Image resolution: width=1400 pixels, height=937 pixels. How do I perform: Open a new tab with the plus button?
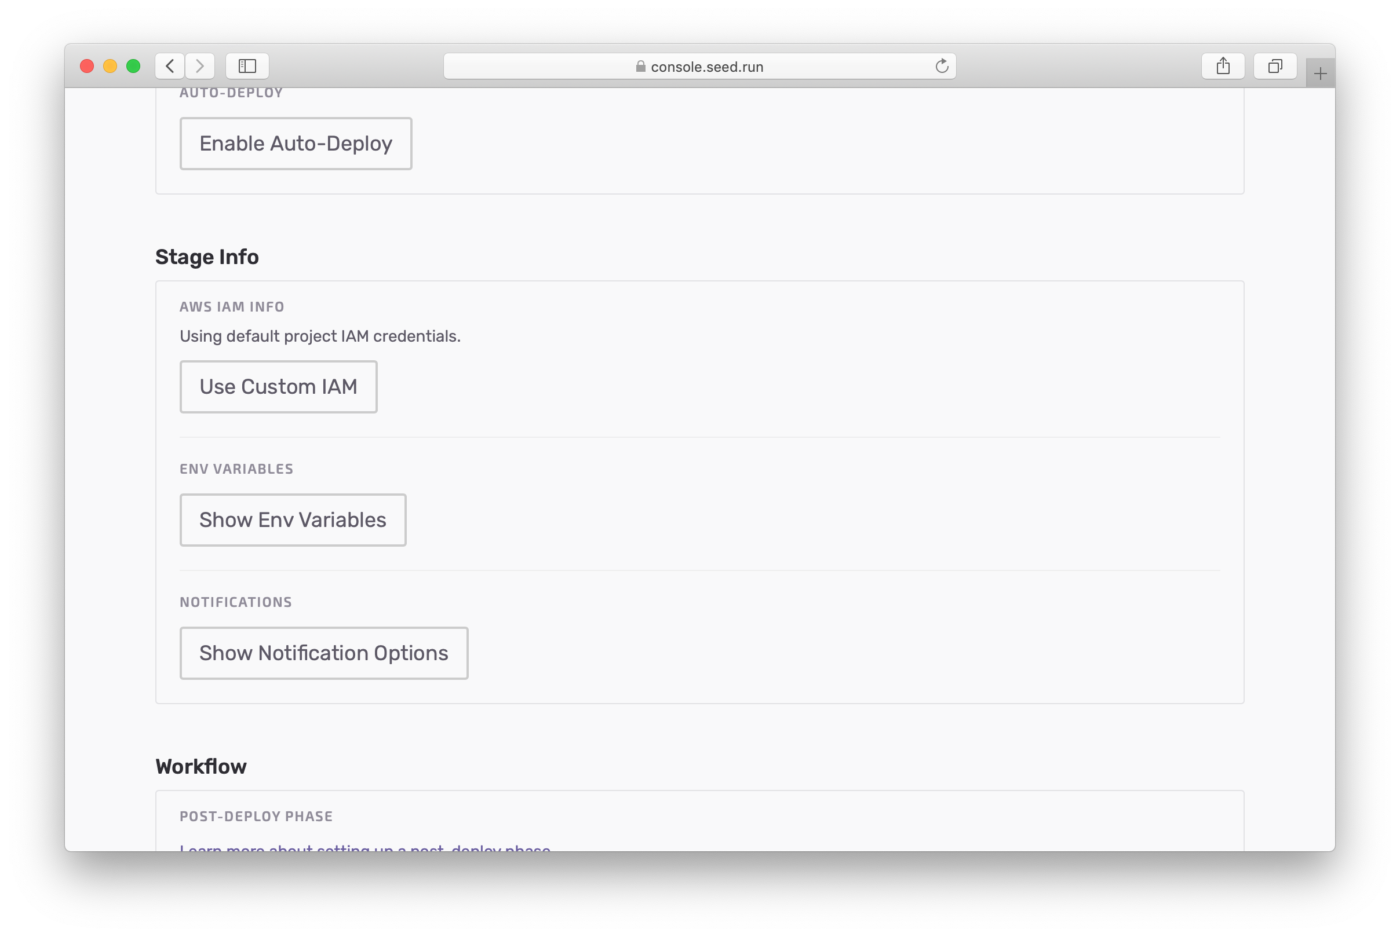[1320, 74]
